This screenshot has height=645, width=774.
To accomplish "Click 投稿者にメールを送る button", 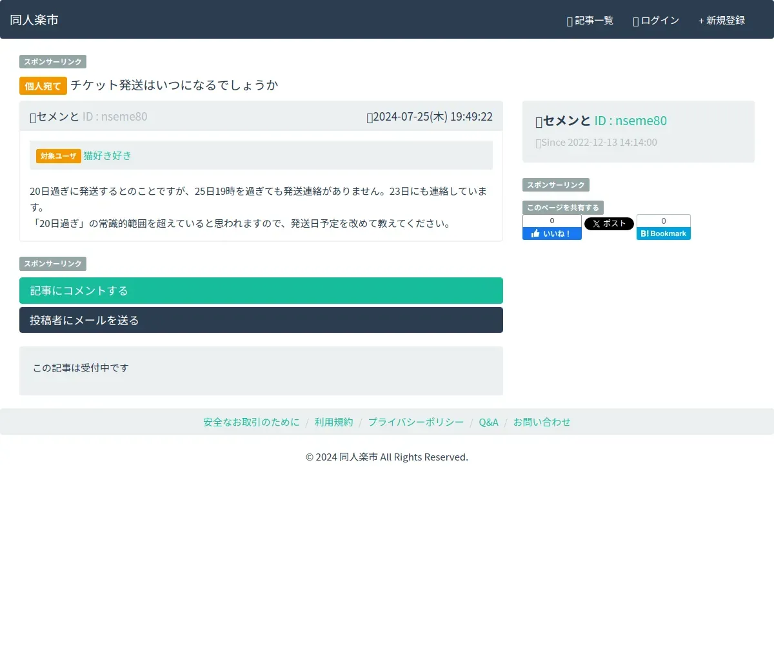I will (x=261, y=320).
